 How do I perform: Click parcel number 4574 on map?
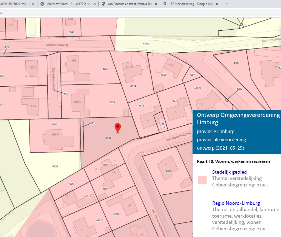pyautogui.click(x=133, y=86)
